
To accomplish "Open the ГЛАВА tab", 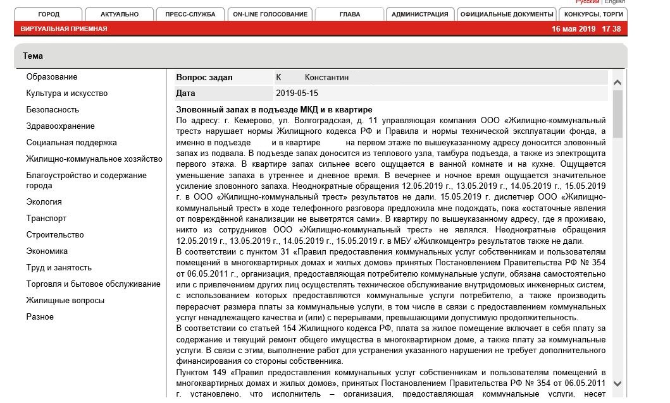I will 349,14.
